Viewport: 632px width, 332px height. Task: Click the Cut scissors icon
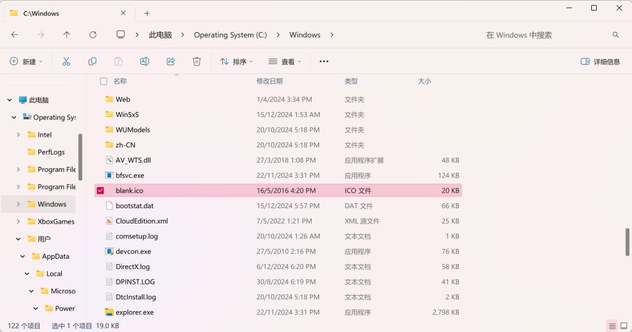66,62
